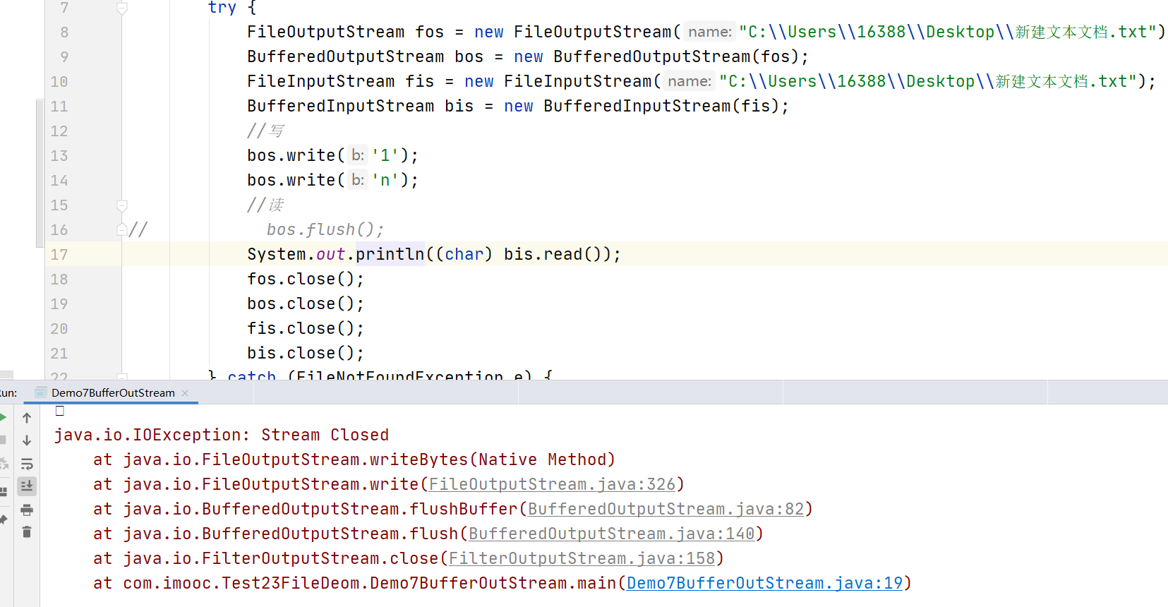Viewport: 1168px width, 607px height.
Task: Click the Print icon in Run console
Action: 27,510
